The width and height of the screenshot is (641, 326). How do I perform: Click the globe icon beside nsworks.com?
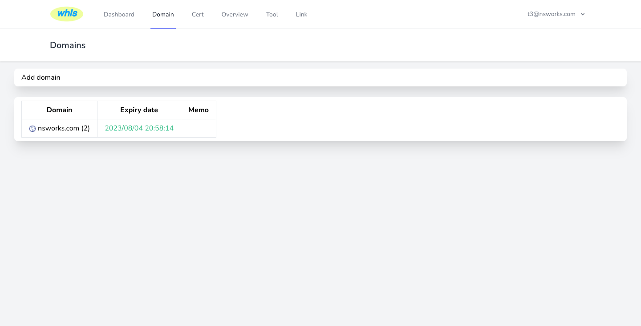32,129
